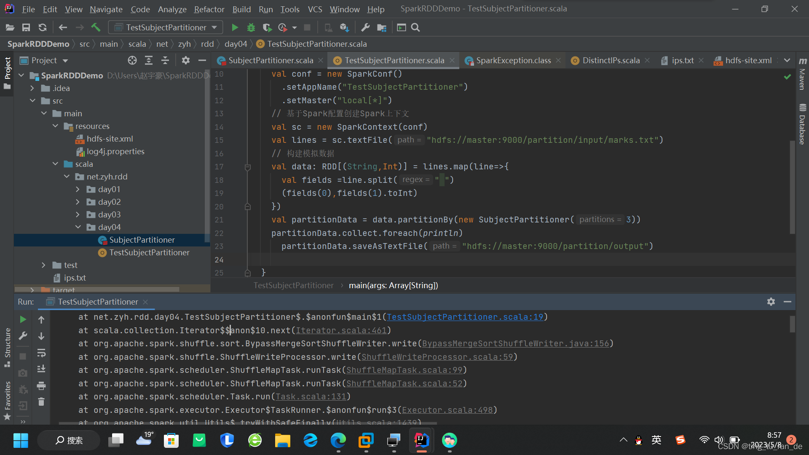Toggle soft-wrap in Run console

[41, 353]
